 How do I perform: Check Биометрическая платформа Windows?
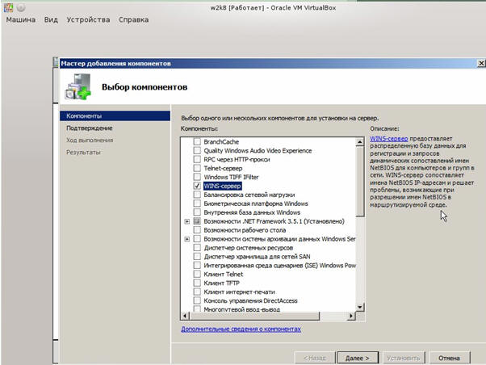pyautogui.click(x=197, y=203)
